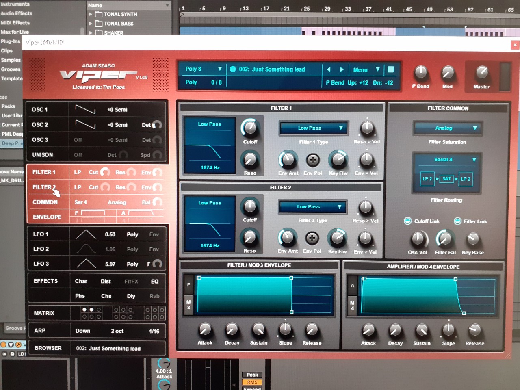This screenshot has height=390, width=520.
Task: Click the filter envelope Attack knob
Action: pos(205,329)
